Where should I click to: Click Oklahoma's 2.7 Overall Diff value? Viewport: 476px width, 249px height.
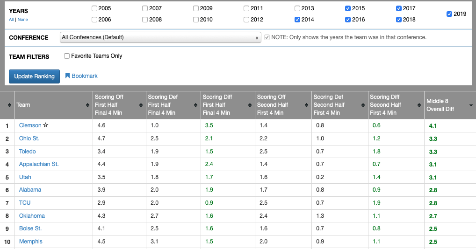pos(433,216)
